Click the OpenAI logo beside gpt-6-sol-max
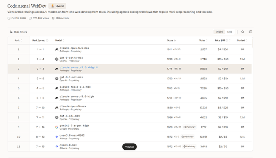 pyautogui.click(x=57, y=117)
